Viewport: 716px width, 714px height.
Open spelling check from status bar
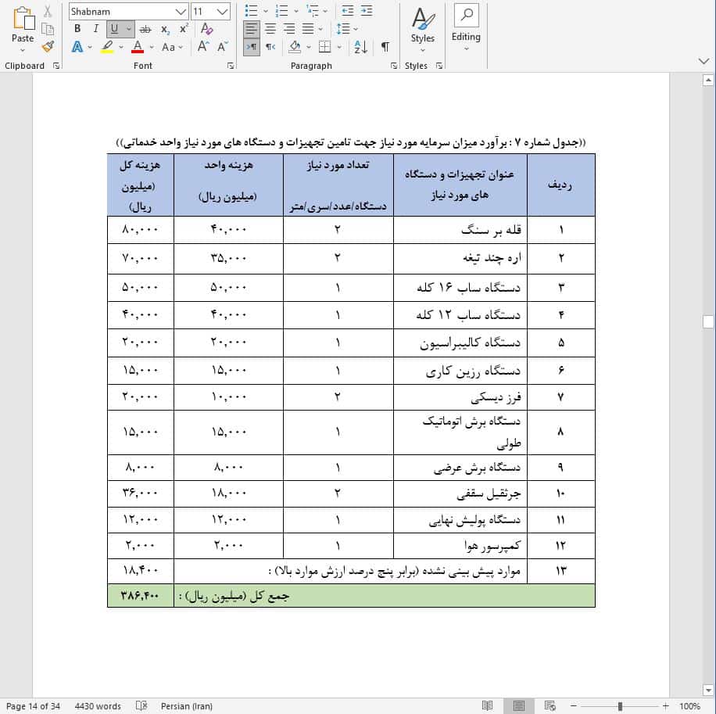click(143, 705)
